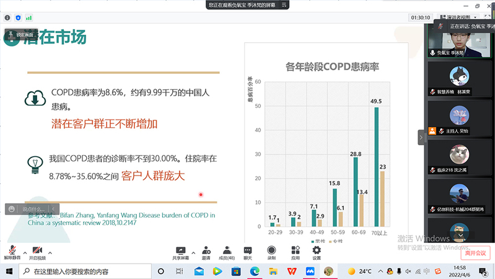The width and height of the screenshot is (495, 279).
Task: Click the meeting timer 01:30:10
Action: [x=420, y=18]
